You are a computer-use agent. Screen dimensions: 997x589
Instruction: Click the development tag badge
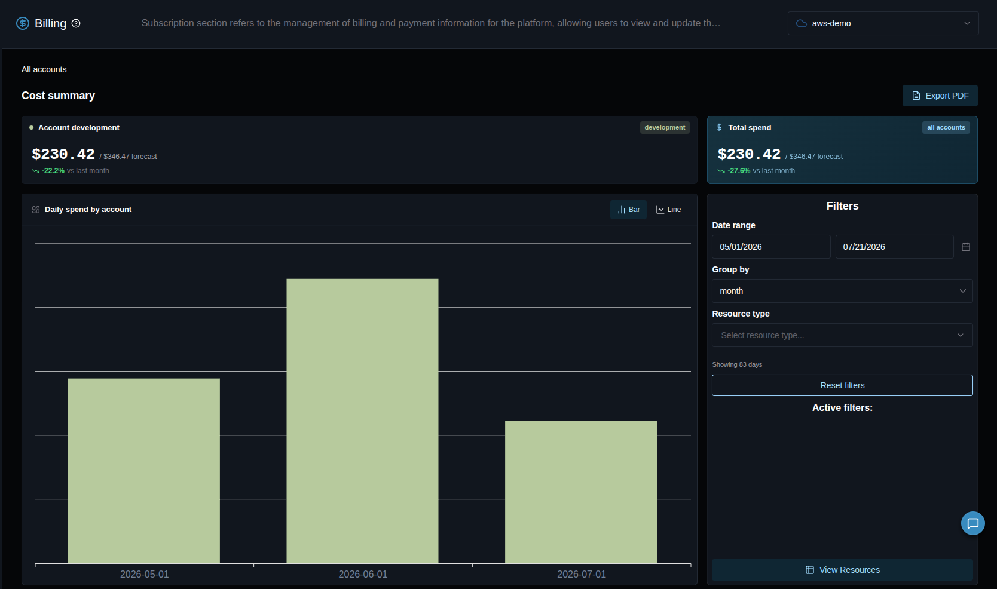(x=665, y=127)
